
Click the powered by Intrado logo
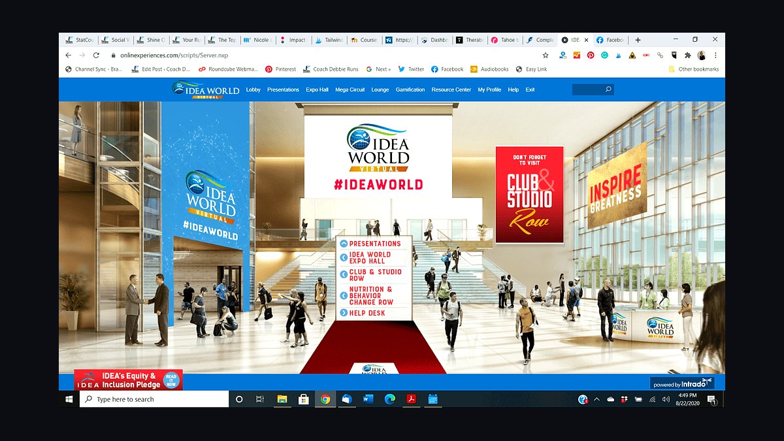point(682,384)
